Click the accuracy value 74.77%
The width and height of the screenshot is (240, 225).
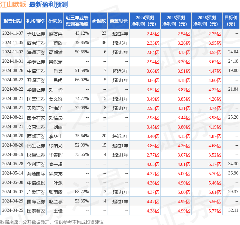pyautogui.click(x=82, y=99)
